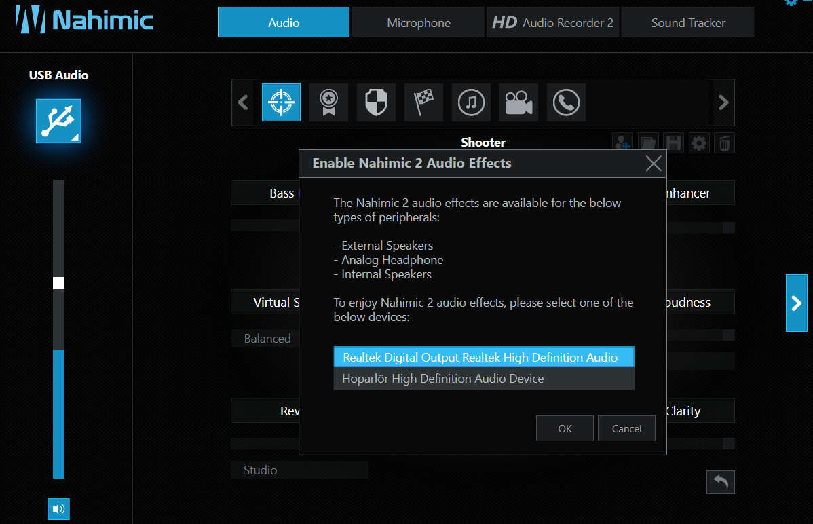Select the Strategy medal profile icon

[x=328, y=102]
